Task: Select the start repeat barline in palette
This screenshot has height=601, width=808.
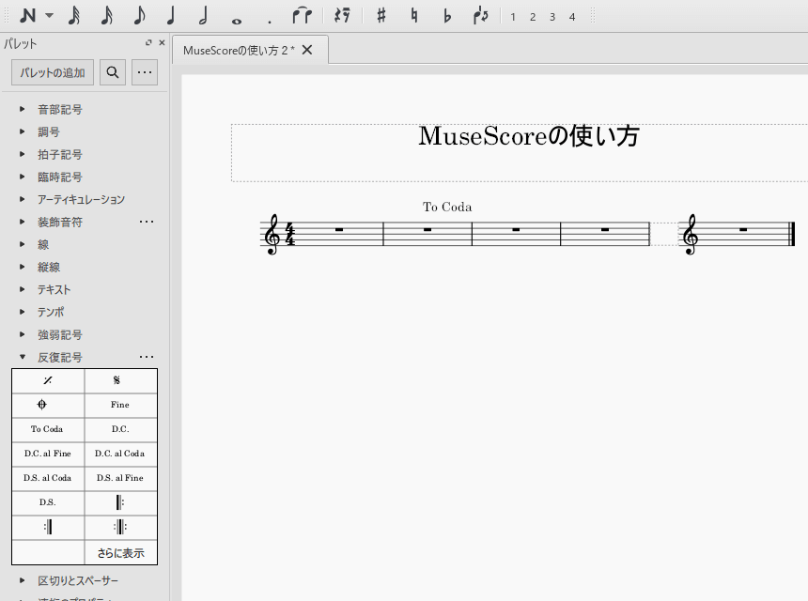Action: (x=120, y=502)
